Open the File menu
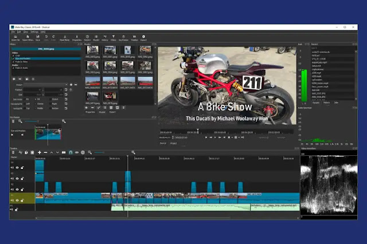Viewport: 367px width, 244px height. [13, 32]
